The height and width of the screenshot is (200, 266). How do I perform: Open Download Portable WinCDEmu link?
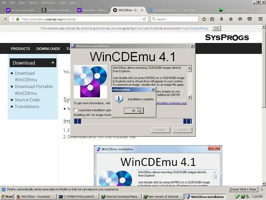[x=34, y=90]
